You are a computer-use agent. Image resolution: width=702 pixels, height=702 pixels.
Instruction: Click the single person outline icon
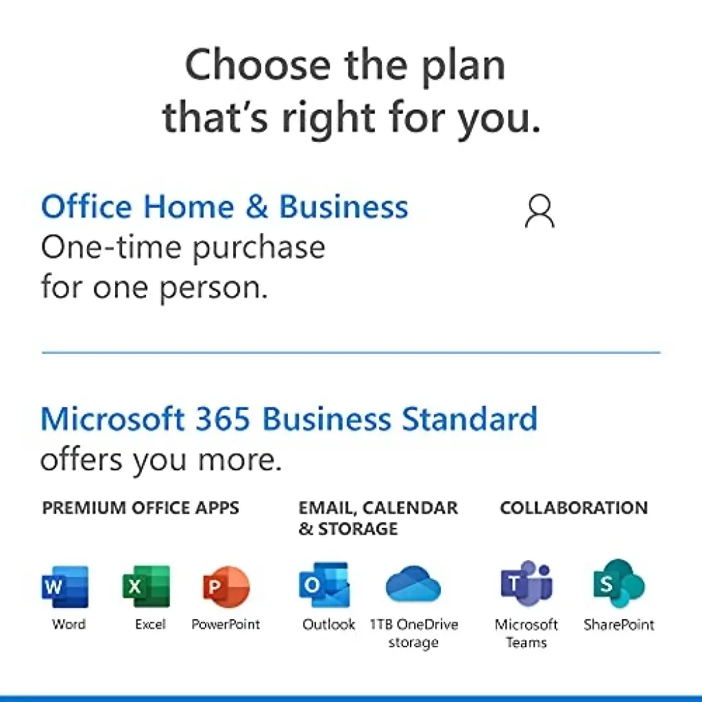[x=540, y=211]
